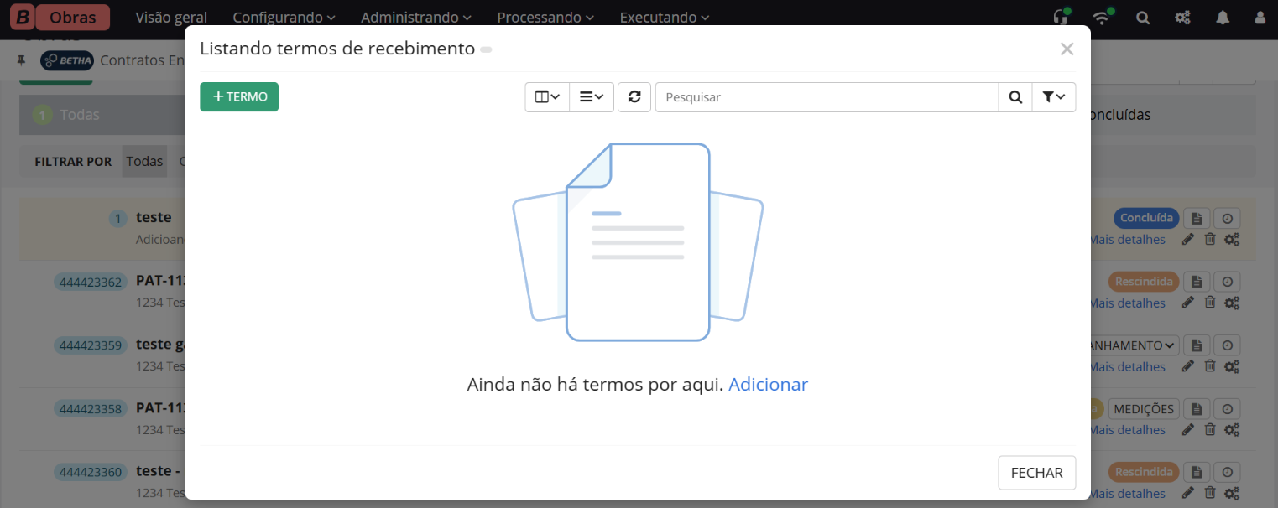
Task: Open Mais detalhes for row 444423358
Action: click(x=1127, y=429)
